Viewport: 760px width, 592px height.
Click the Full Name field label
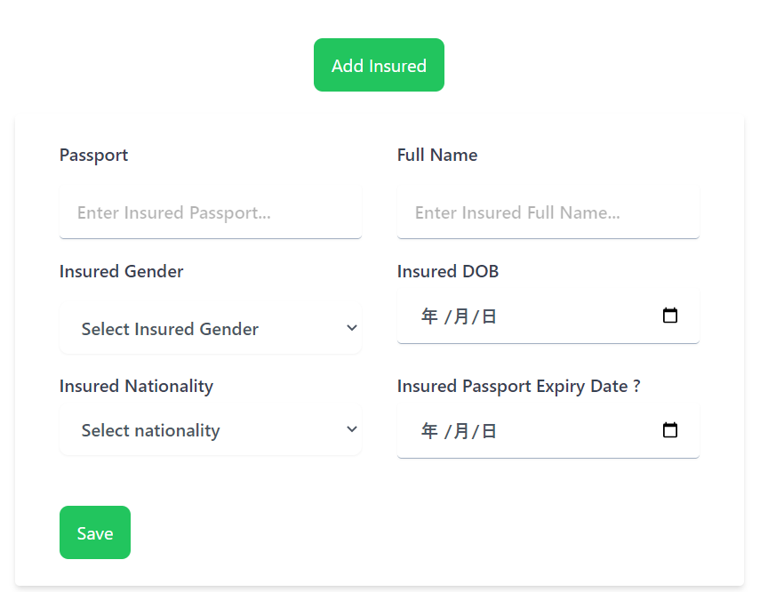pos(437,156)
